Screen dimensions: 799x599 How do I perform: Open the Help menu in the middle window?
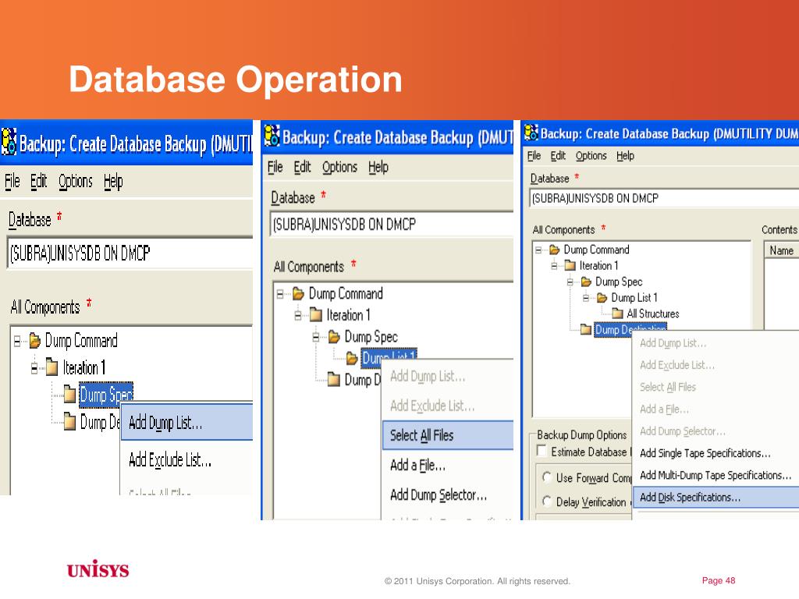click(378, 168)
